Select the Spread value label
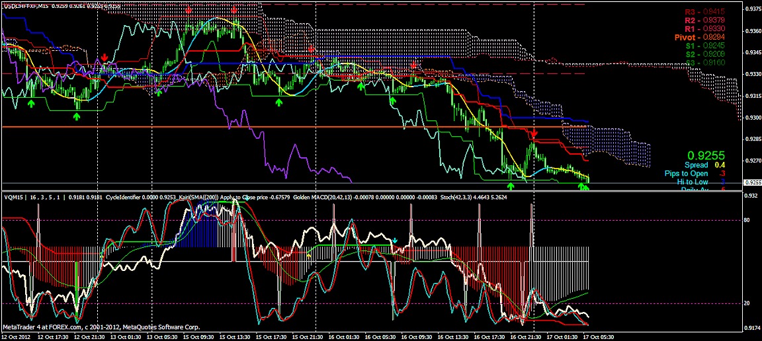Image resolution: width=762 pixels, height=341 pixels. (701, 165)
